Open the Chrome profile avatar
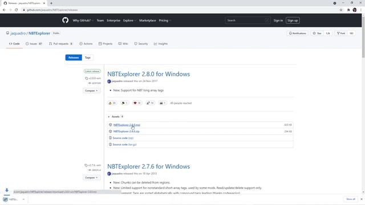Image resolution: width=365 pixels, height=205 pixels. [355, 10]
